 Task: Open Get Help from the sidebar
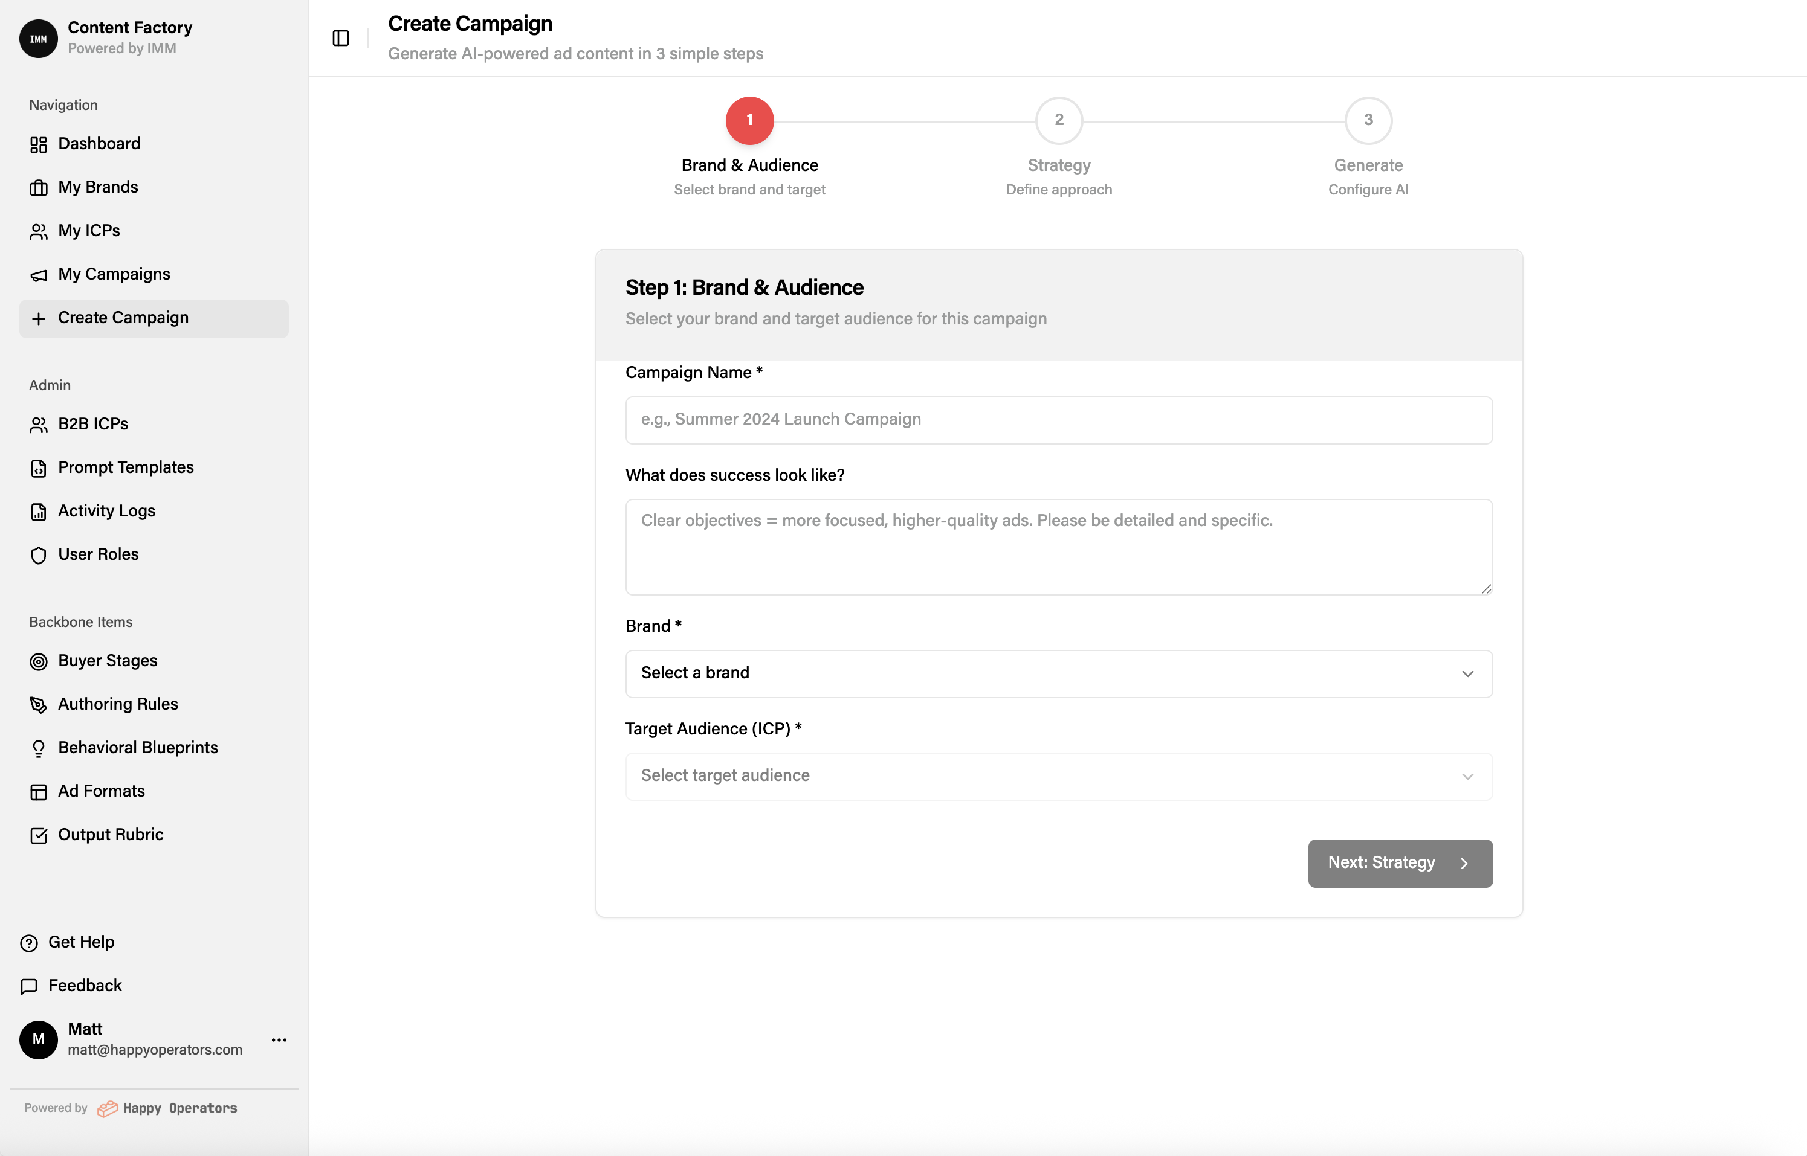click(80, 942)
